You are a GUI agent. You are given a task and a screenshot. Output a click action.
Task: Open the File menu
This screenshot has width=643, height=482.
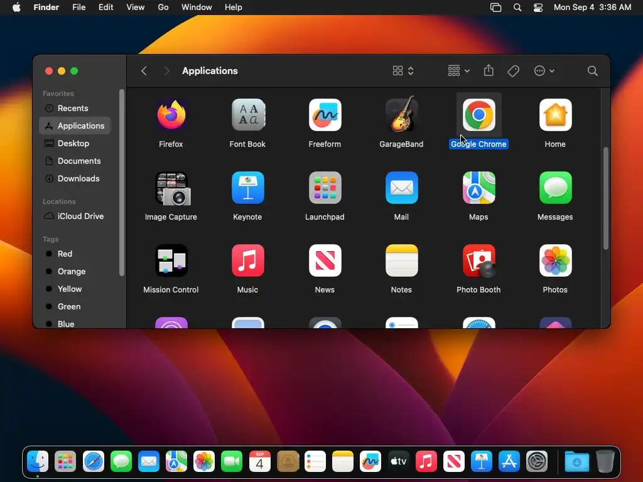point(78,8)
